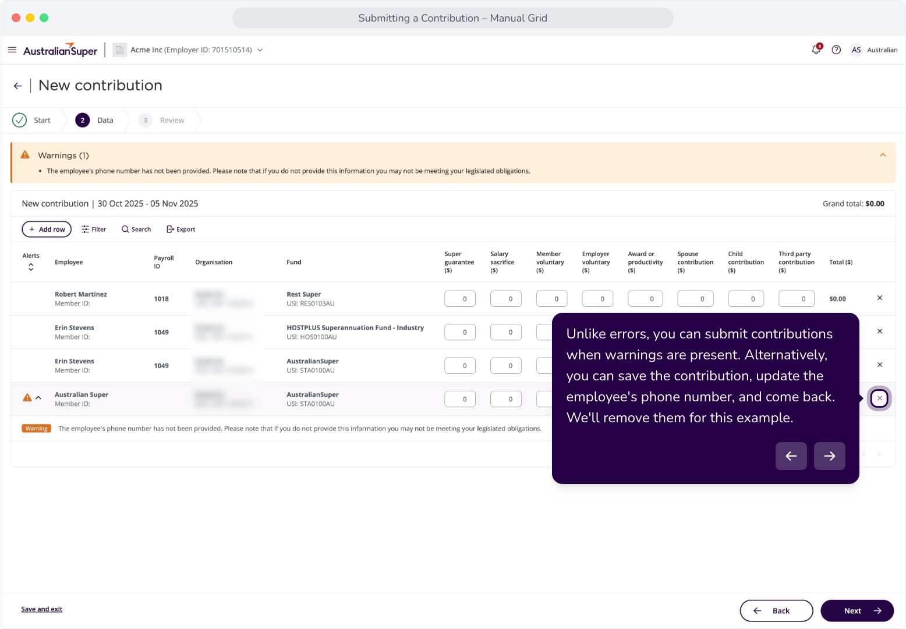Remove the Australian Super employee row

coord(880,398)
